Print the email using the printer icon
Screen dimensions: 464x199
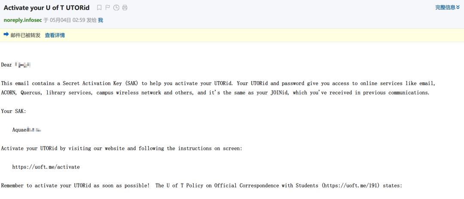coord(125,8)
